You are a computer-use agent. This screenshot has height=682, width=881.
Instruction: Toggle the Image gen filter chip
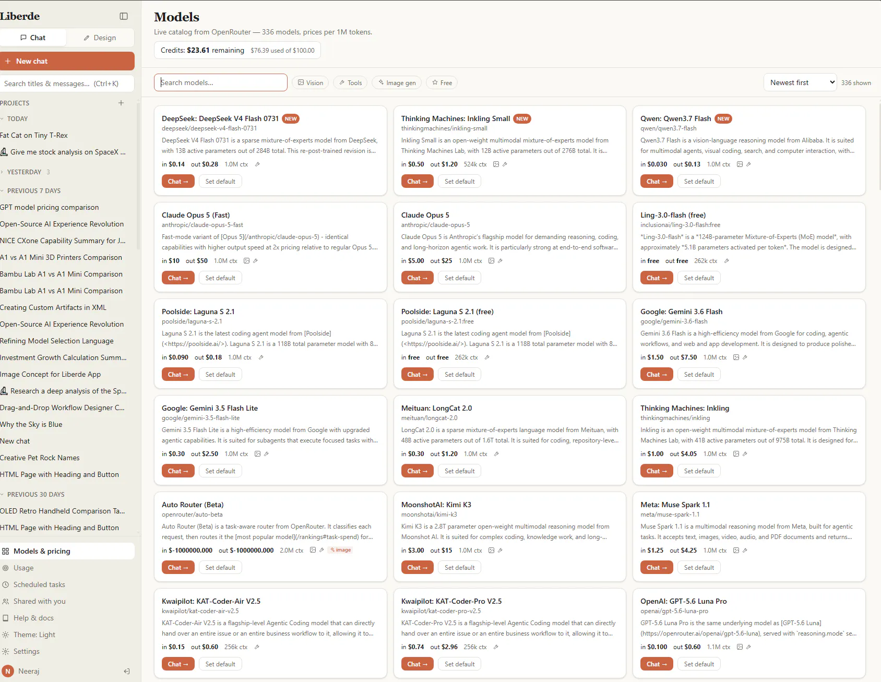point(397,82)
